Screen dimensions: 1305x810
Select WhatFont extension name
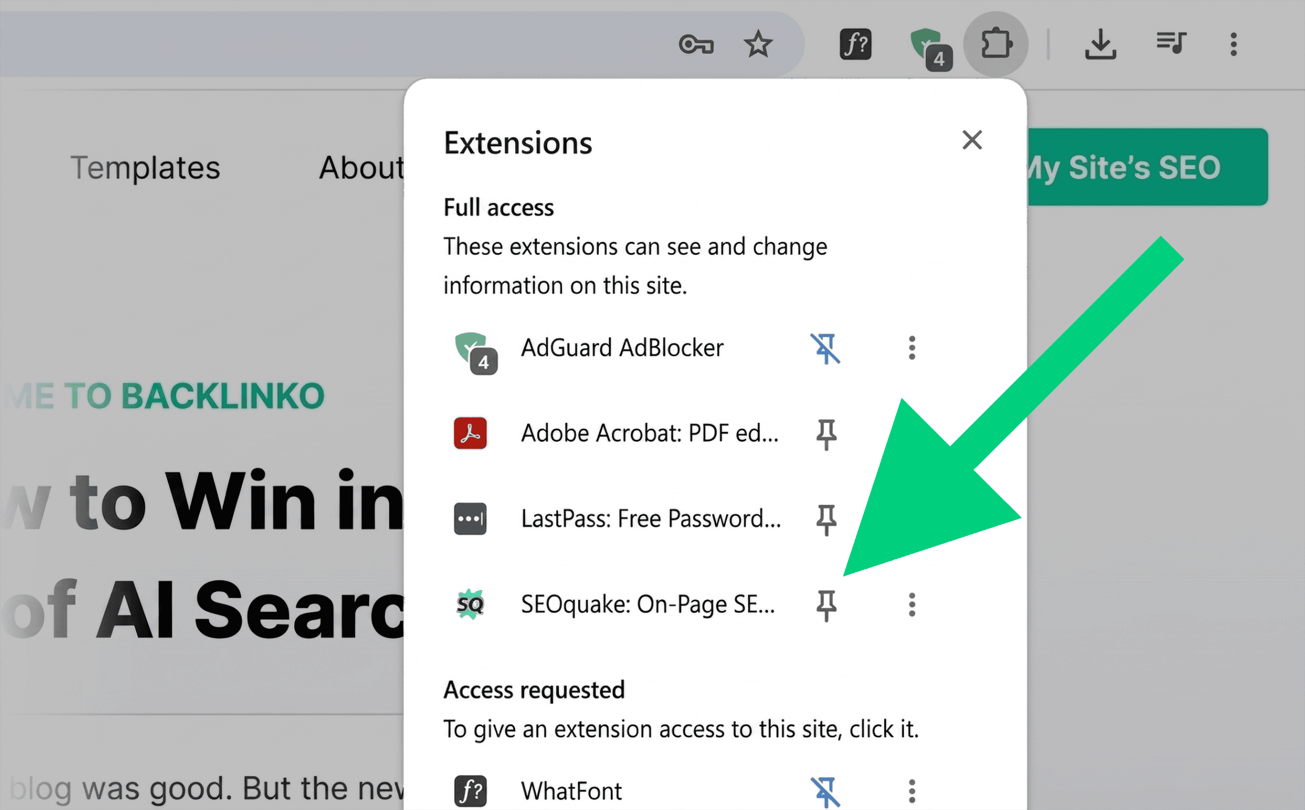pos(571,791)
